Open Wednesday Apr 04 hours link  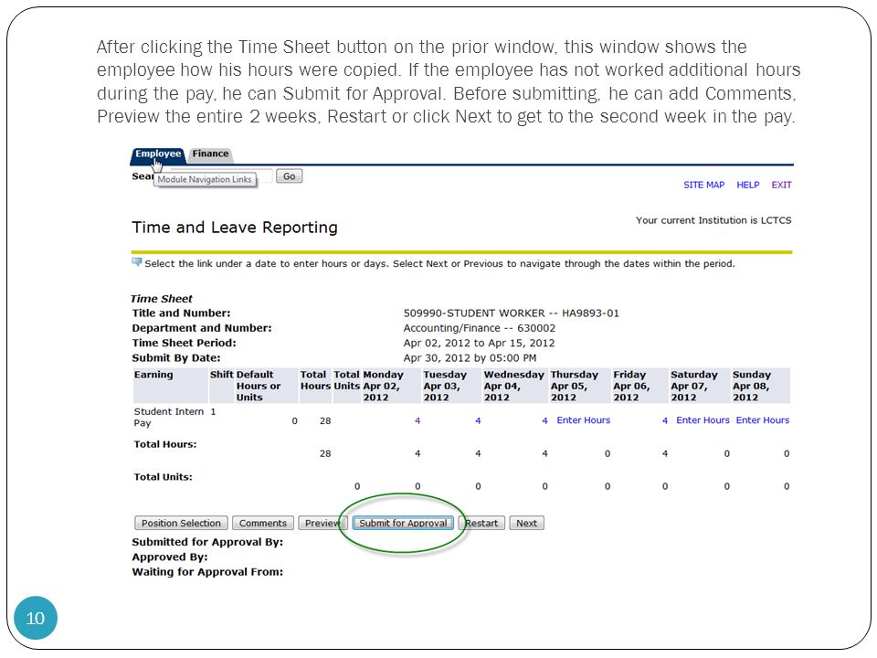[544, 420]
